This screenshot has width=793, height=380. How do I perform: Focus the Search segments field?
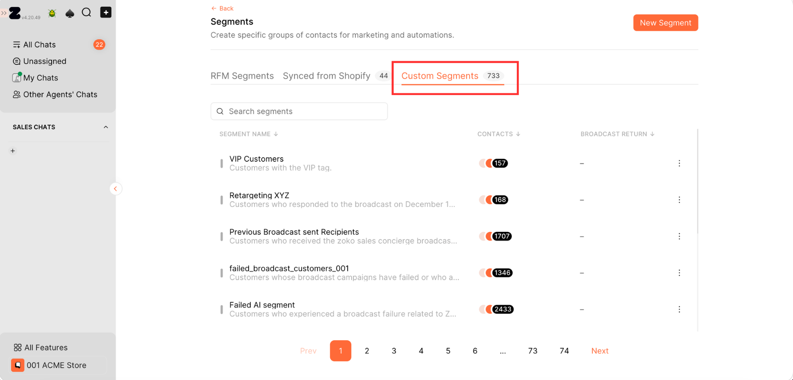coord(299,111)
